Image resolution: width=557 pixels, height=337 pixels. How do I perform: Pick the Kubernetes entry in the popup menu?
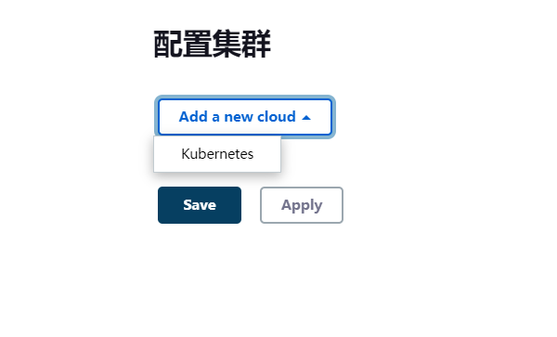pos(217,154)
